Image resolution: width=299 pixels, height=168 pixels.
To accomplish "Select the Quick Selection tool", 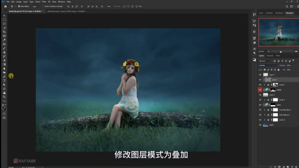I will 4,28.
